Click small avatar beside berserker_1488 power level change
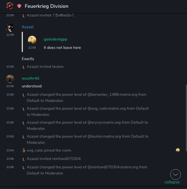The width and height of the screenshot is (187, 189). tap(24, 95)
